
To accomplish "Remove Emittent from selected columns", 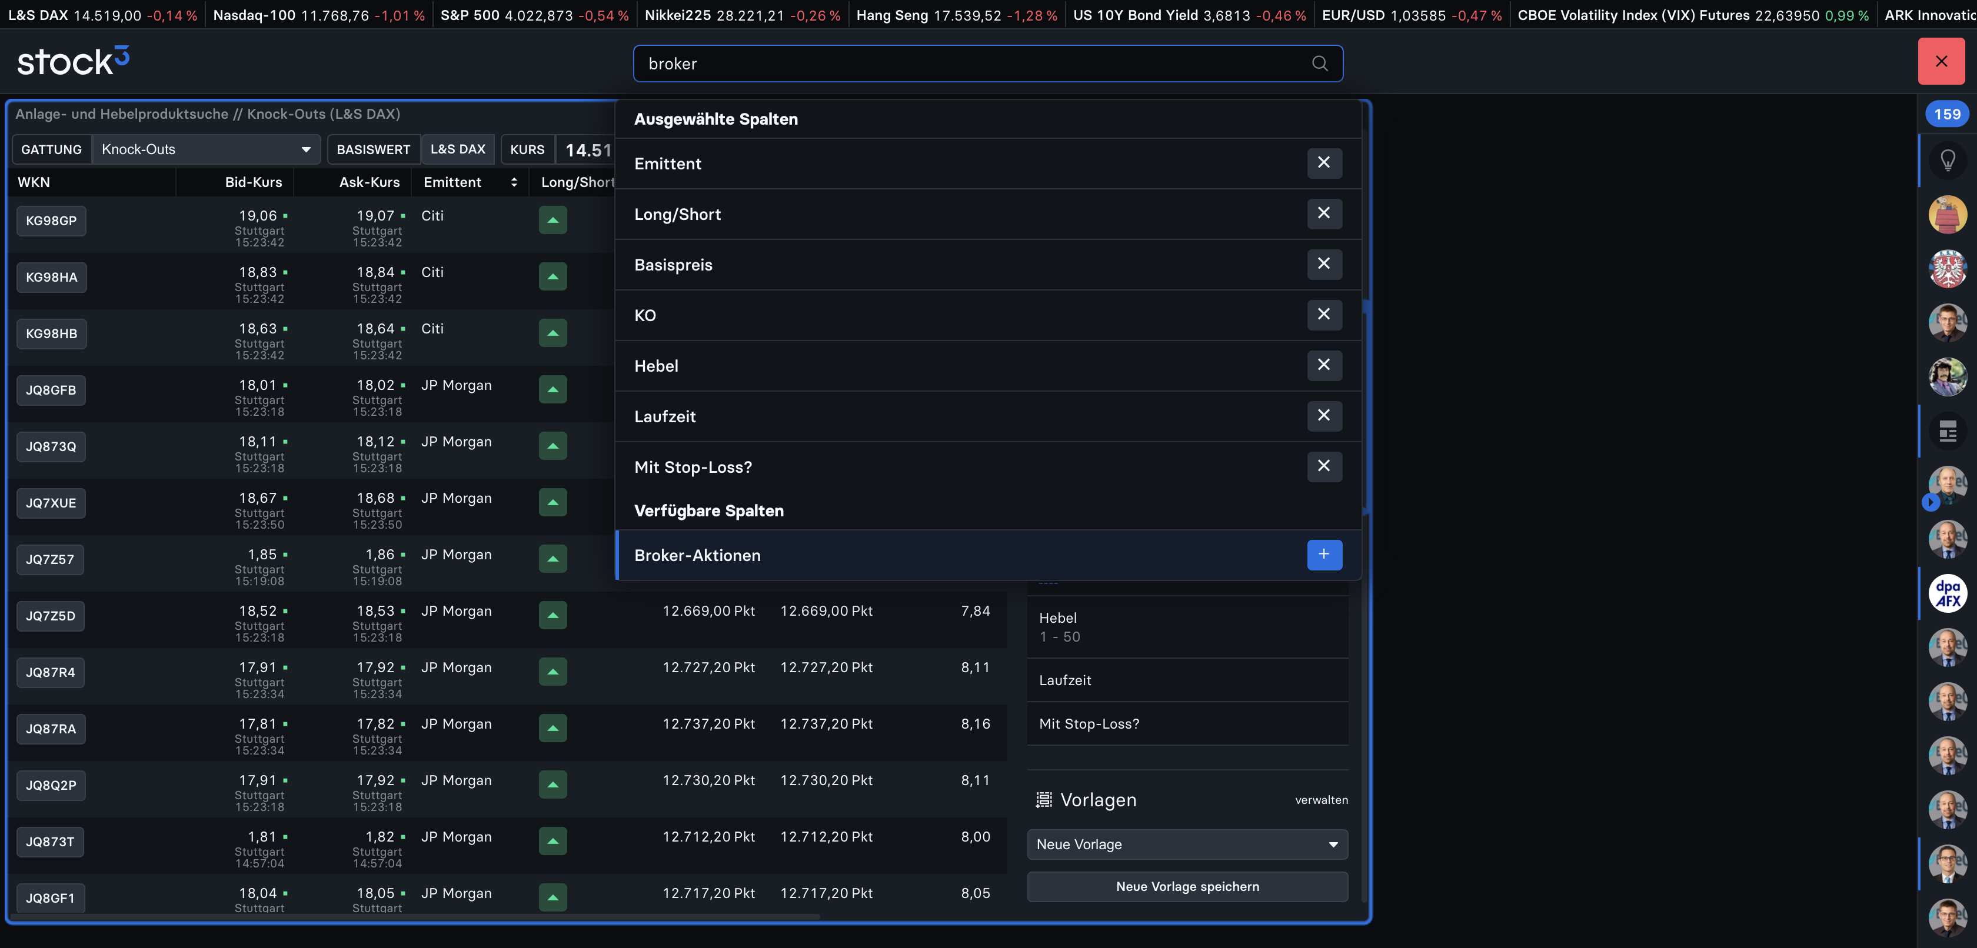I will coord(1324,162).
